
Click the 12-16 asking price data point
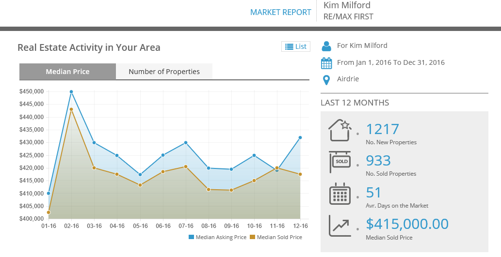(x=300, y=137)
